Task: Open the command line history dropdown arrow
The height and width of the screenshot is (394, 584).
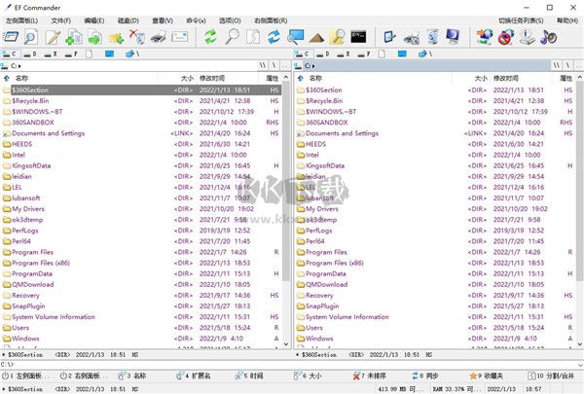Action: (x=580, y=365)
